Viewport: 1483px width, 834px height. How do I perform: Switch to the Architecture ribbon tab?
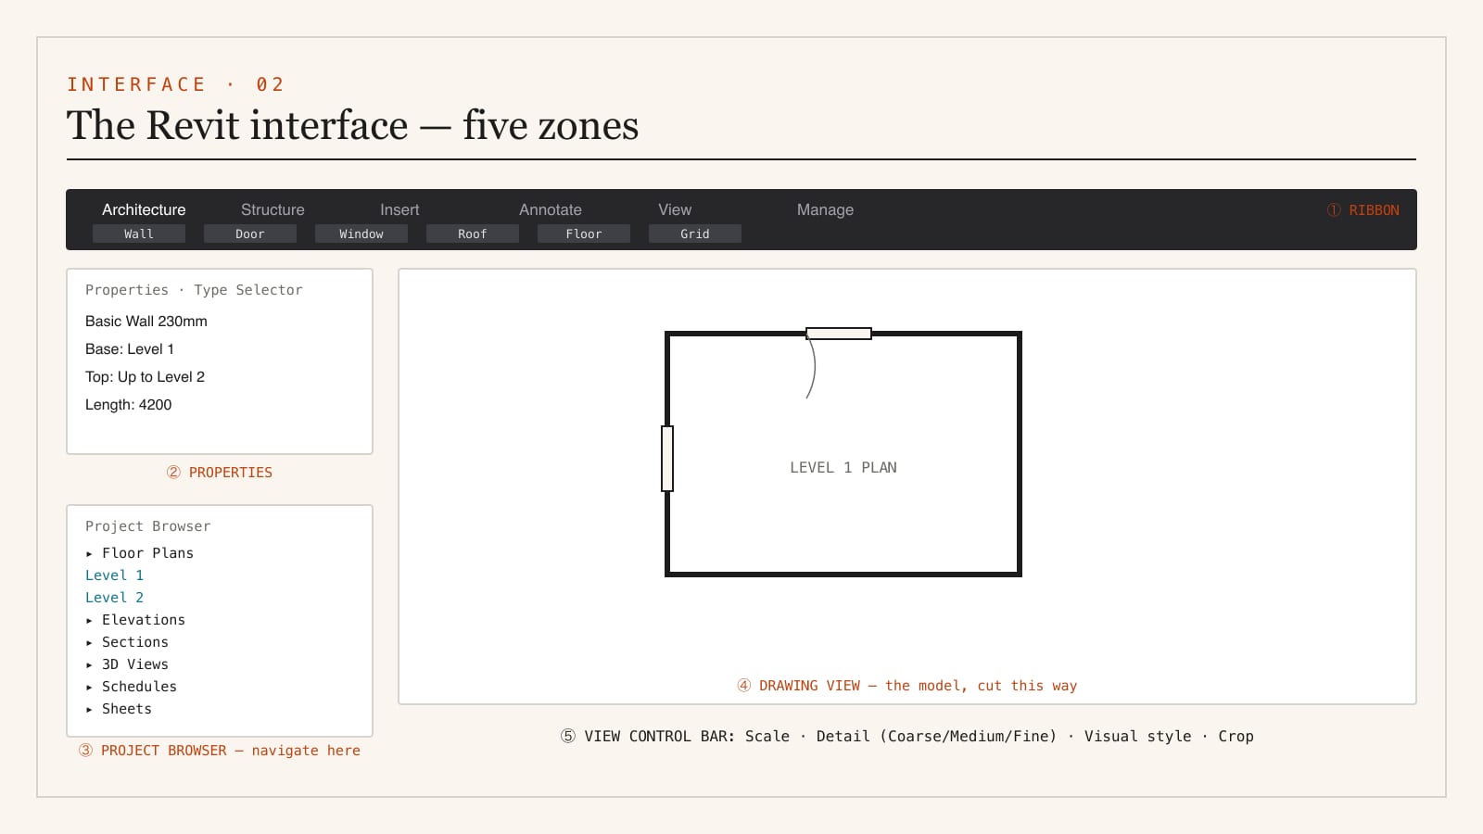tap(144, 209)
